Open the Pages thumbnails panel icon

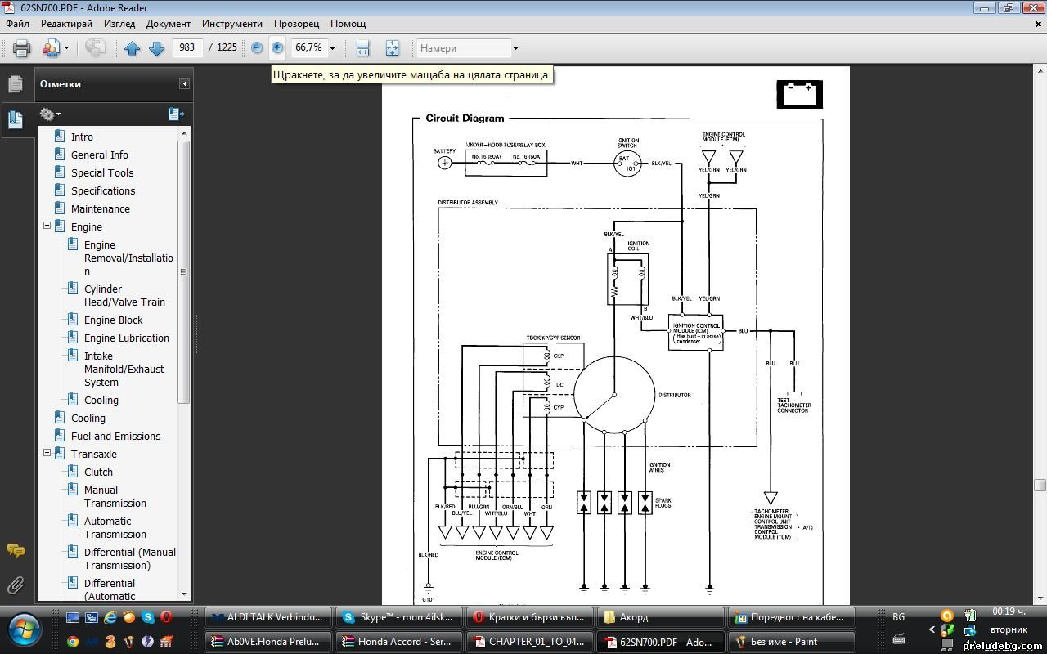tap(15, 84)
